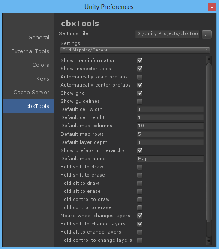Image resolution: width=219 pixels, height=249 pixels.
Task: Enable Hold shift to draw
Action: click(x=140, y=167)
